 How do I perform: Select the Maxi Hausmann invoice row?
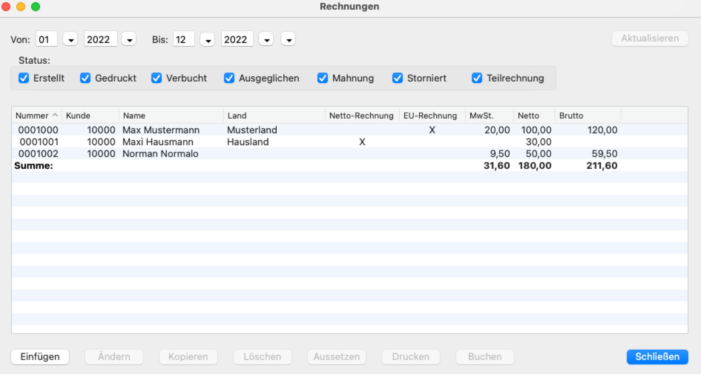158,142
